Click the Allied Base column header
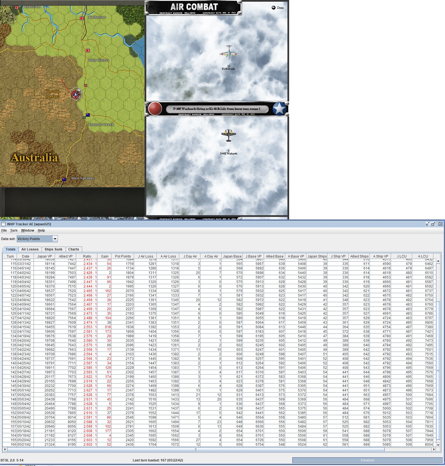 pyautogui.click(x=275, y=256)
